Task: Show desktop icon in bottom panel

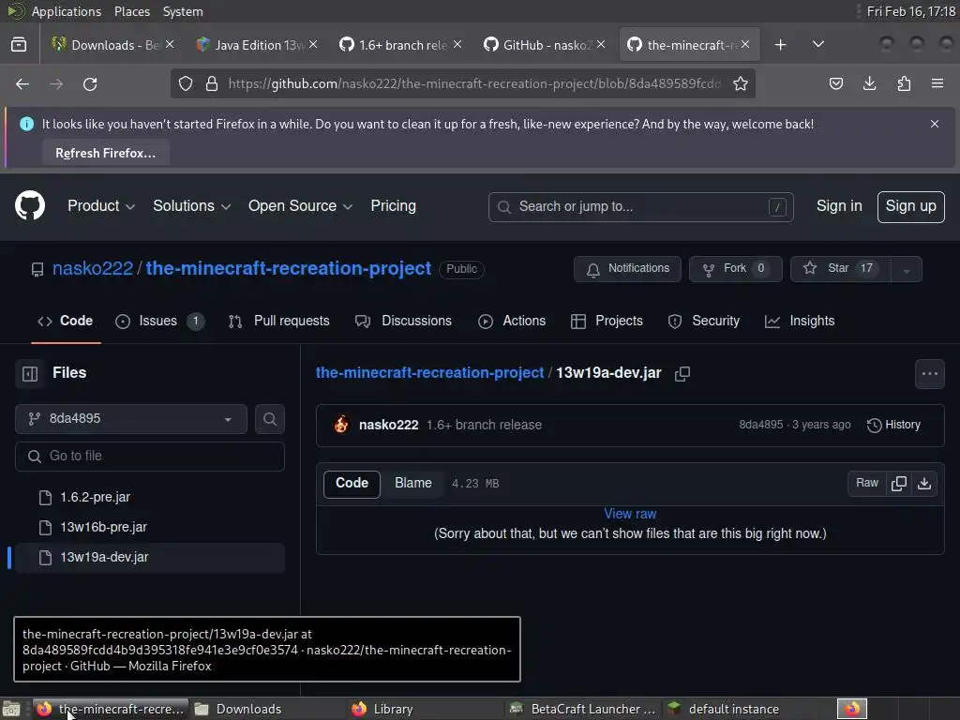Action: [11, 709]
